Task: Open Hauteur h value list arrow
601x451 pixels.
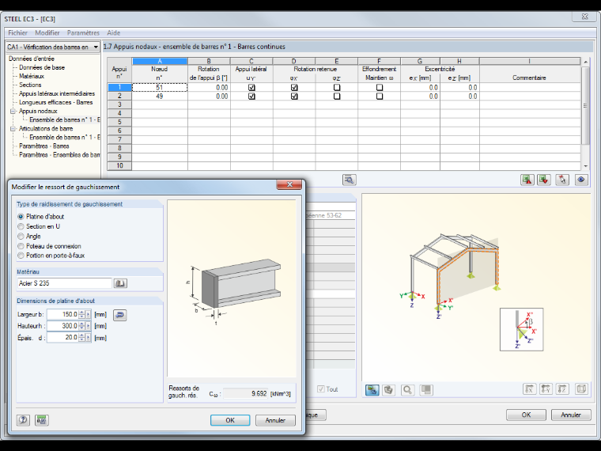Action: coord(88,326)
